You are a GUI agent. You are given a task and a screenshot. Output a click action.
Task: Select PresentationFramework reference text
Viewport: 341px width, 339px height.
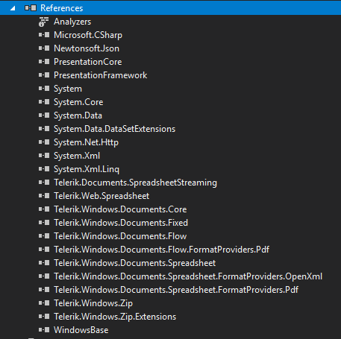(101, 75)
